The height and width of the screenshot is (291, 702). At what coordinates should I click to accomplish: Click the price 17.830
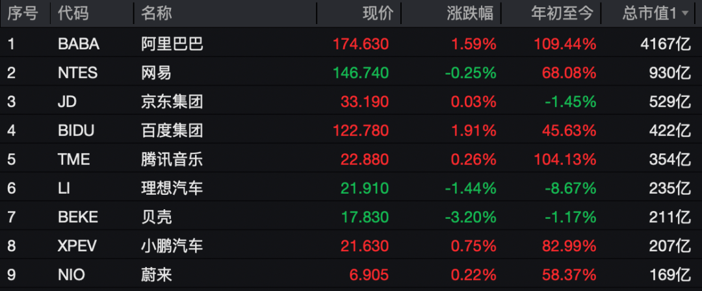tap(365, 217)
